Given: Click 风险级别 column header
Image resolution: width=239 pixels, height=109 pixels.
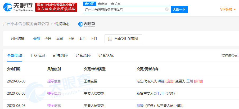Looking at the screenshot, I should tap(54, 69).
